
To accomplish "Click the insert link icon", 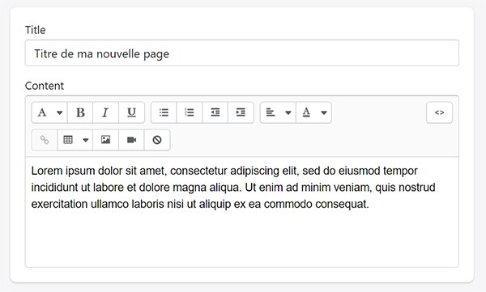I will tap(45, 140).
